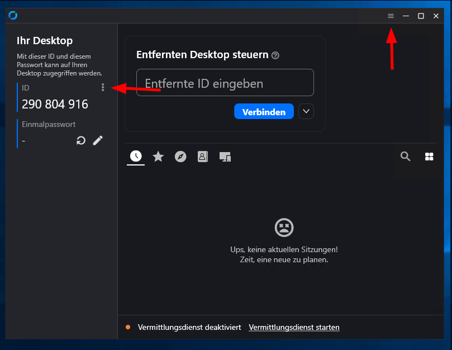The width and height of the screenshot is (452, 350).
Task: Click the help icon next to Entfernten Desktop steuern
Action: click(x=275, y=55)
